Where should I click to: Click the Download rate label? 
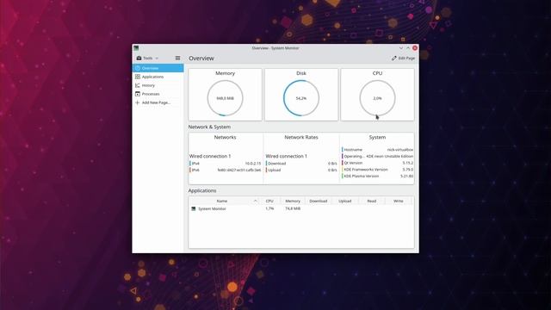[x=277, y=164]
